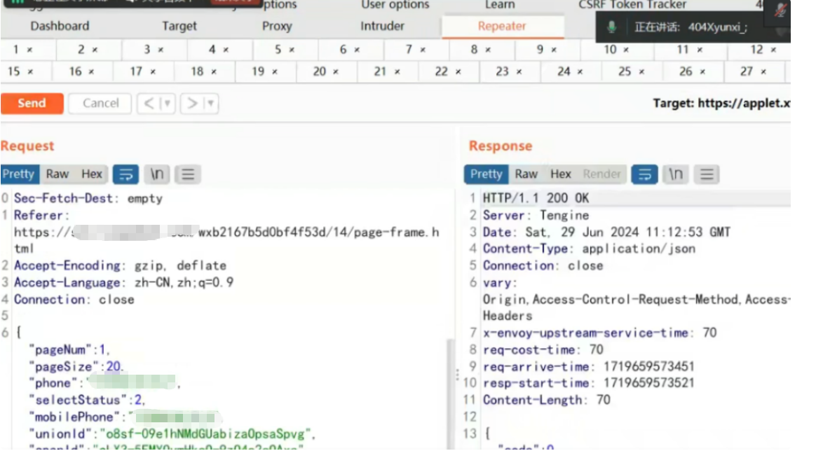816x451 pixels.
Task: Toggle word wrap icon in Response panel
Action: [644, 174]
